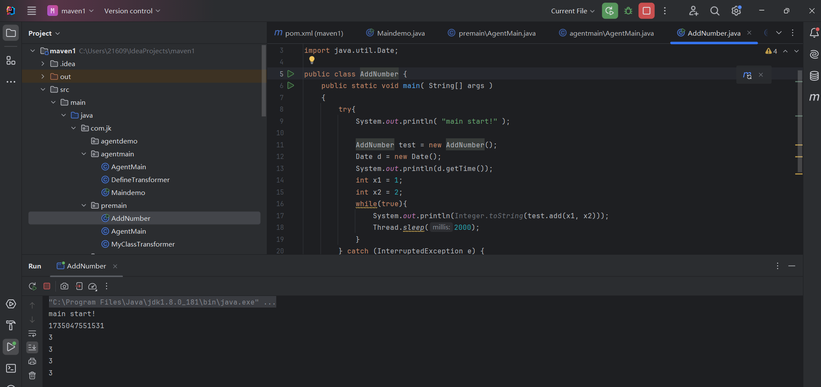This screenshot has width=821, height=387.
Task: Collapse the src folder
Action: (x=43, y=89)
